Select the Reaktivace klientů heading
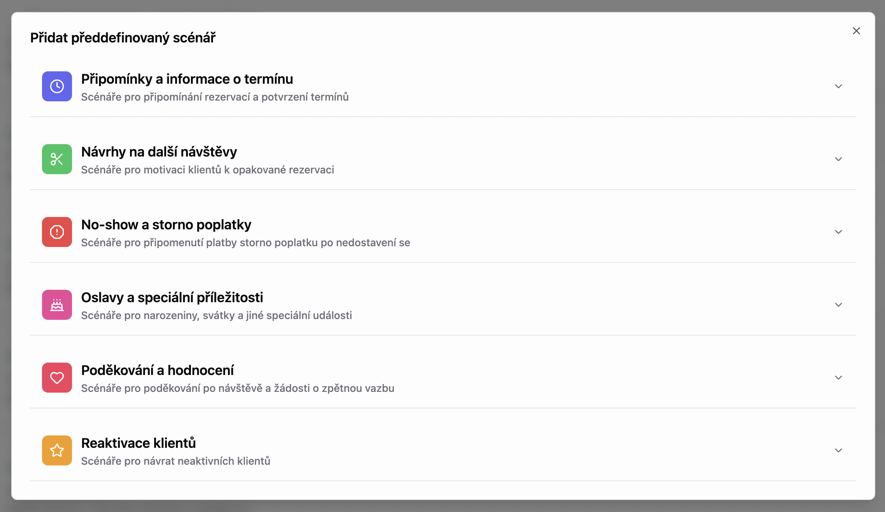 pyautogui.click(x=138, y=443)
